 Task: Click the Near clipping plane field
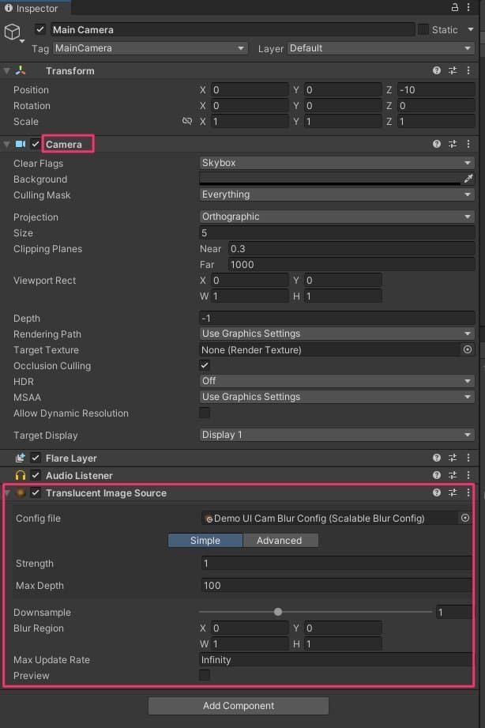352,248
